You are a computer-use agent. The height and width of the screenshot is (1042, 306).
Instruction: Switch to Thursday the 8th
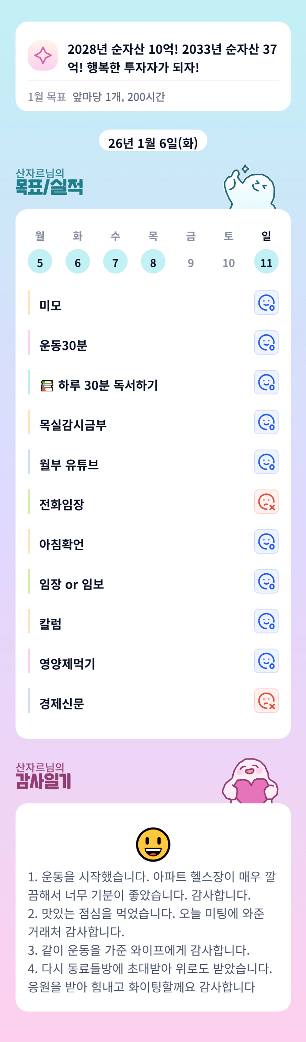coord(153,262)
